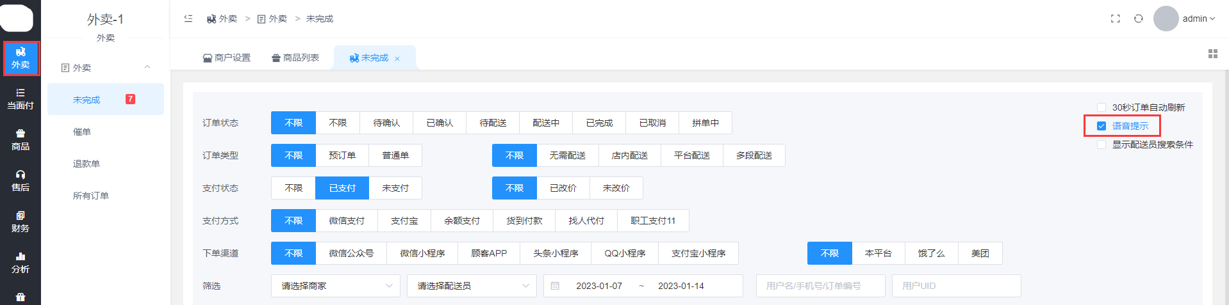Filter by 无需配送 delivery type
Screen dimensions: 1229x305
(x=568, y=155)
